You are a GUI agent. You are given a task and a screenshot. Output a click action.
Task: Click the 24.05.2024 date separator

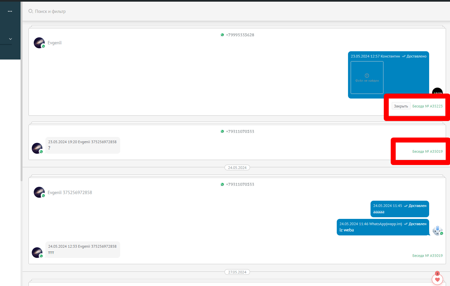pyautogui.click(x=237, y=168)
